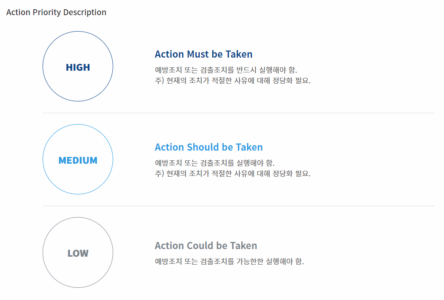Click the divider between HIGH and MEDIUM

(238, 113)
